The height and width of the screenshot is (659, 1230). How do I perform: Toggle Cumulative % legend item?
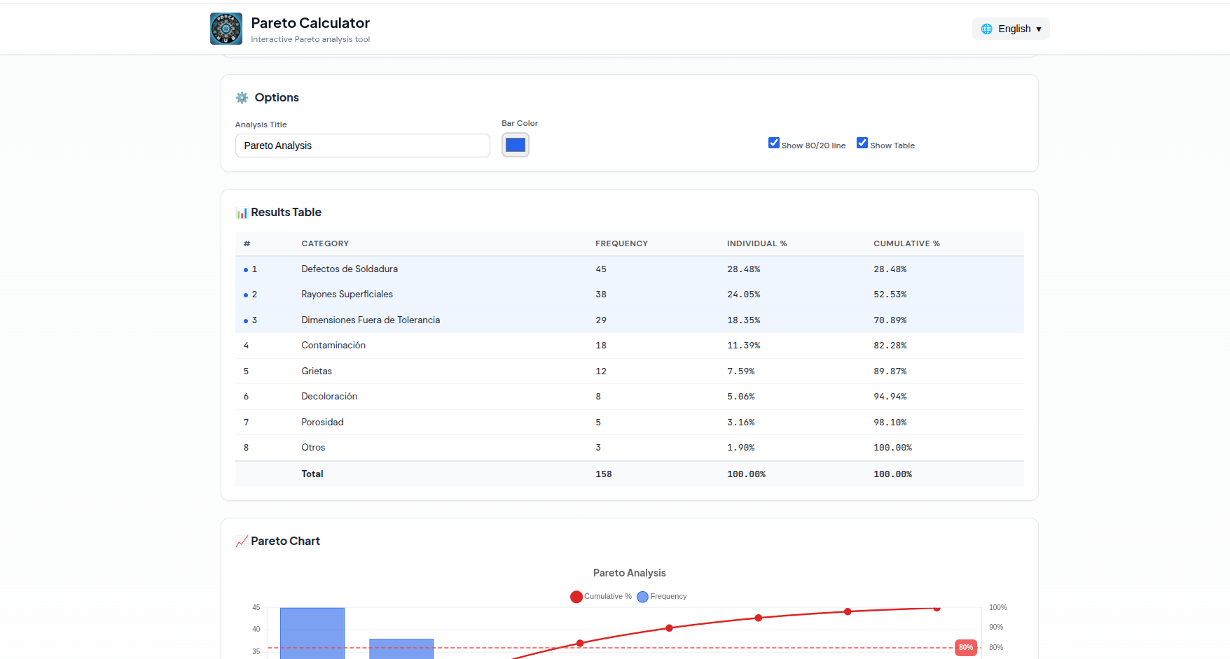tap(601, 597)
